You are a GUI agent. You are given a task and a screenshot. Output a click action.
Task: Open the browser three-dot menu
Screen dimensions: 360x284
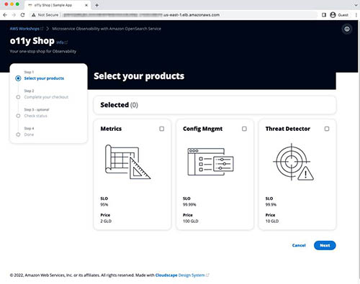click(x=356, y=15)
